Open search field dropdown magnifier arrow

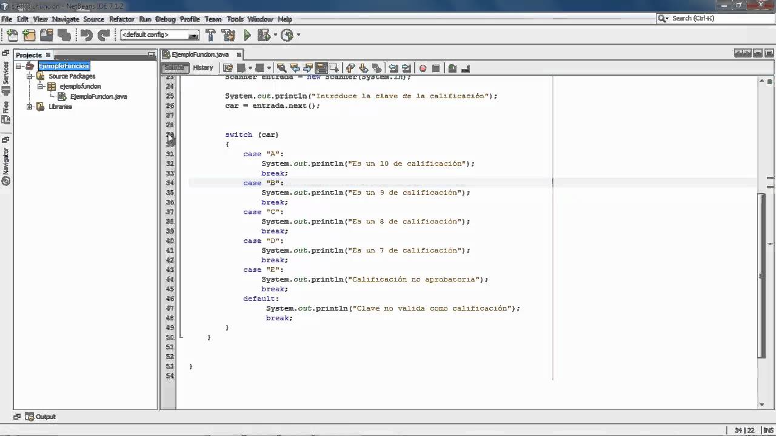[x=664, y=19]
